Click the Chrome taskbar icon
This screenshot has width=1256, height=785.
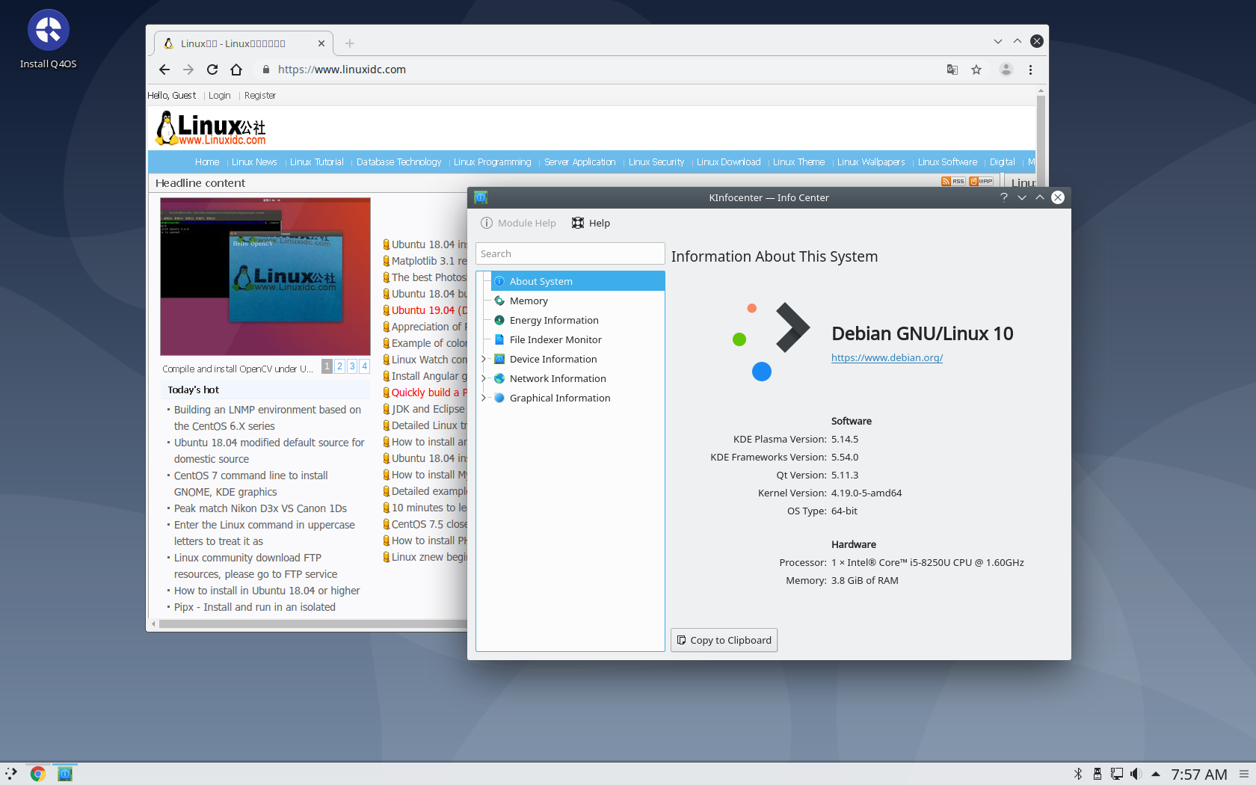coord(38,774)
